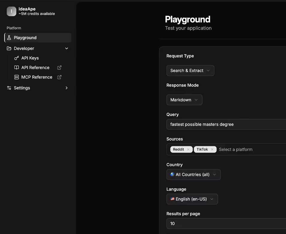The image size is (286, 234).
Task: Click the API Reference book icon
Action: pos(16,68)
